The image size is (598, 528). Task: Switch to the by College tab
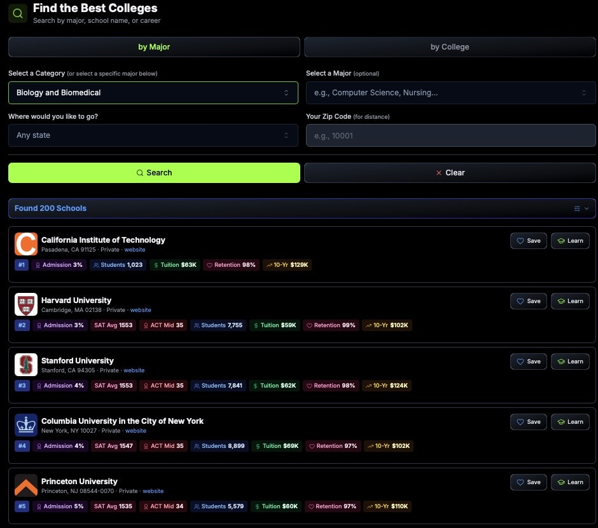[450, 46]
